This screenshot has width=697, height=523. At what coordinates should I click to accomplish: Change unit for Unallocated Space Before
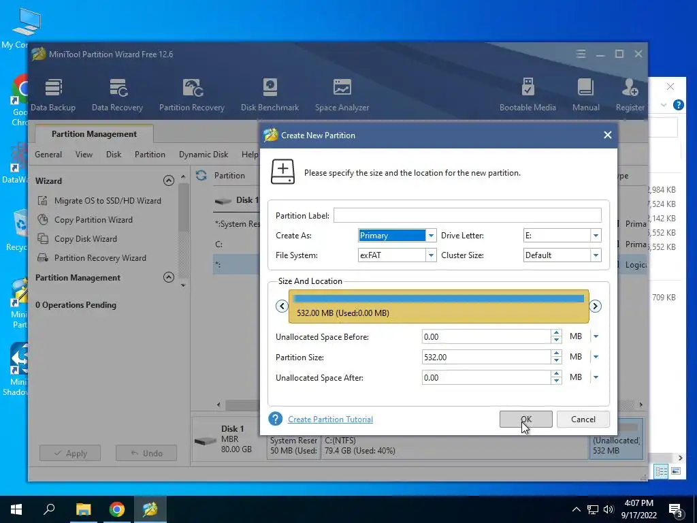click(x=596, y=336)
